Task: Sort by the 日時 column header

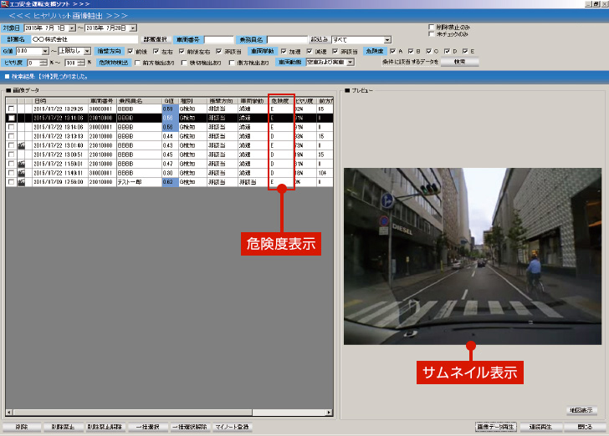Action: pos(40,100)
